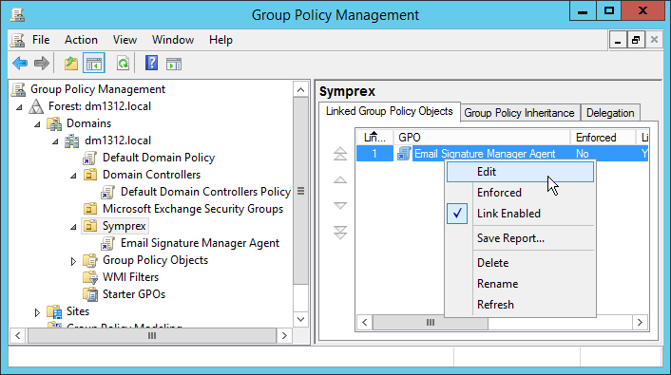The height and width of the screenshot is (375, 671).
Task: Toggle Enforced in the context menu
Action: [521, 193]
